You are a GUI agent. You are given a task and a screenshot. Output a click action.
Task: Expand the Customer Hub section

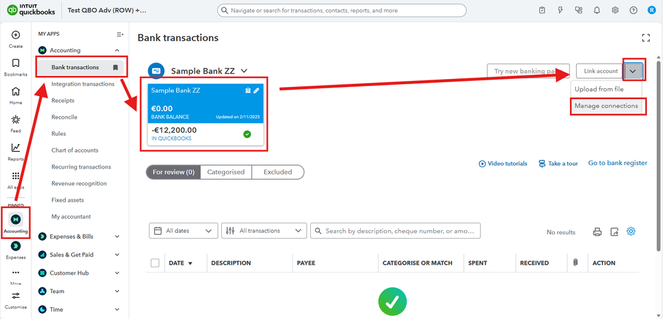[117, 273]
